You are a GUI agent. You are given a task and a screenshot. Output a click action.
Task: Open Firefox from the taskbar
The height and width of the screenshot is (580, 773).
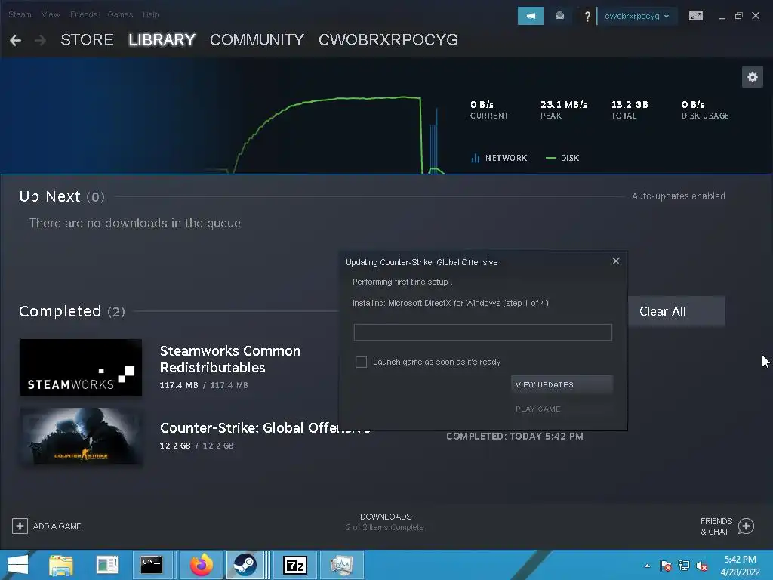coord(202,565)
